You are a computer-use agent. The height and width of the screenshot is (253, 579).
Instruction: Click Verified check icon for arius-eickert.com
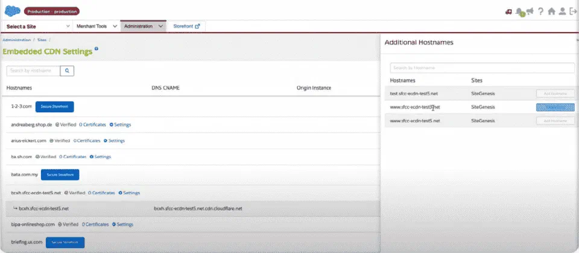[x=51, y=141]
